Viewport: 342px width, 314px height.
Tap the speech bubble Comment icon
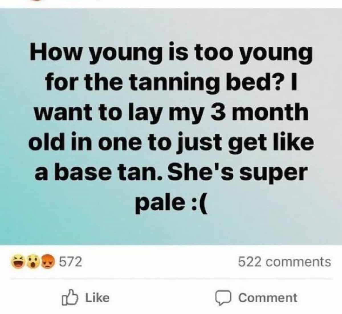point(225,298)
